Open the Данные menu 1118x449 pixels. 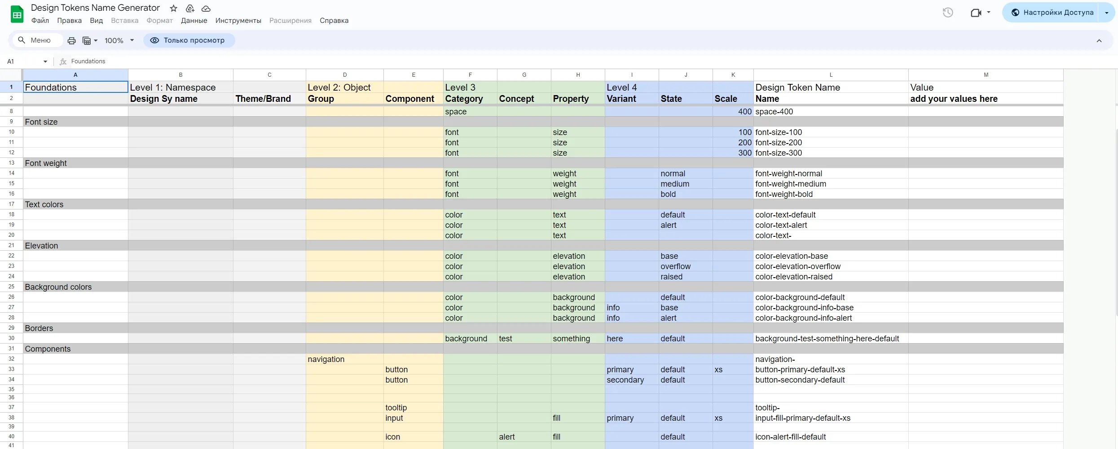coord(194,21)
